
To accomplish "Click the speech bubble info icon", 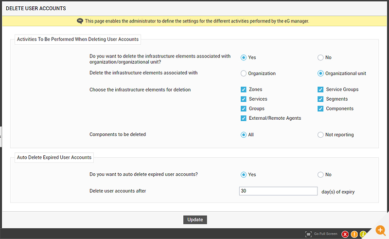I will (x=80, y=21).
